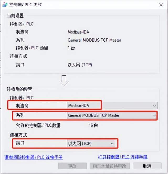
Task: Open link 打开控制器/PLC 连接手册
Action: click(123, 157)
